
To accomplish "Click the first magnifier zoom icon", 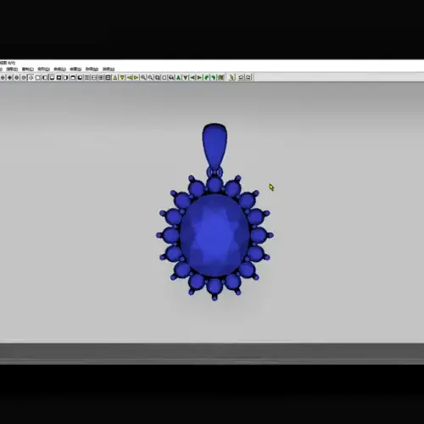I will tap(143, 77).
